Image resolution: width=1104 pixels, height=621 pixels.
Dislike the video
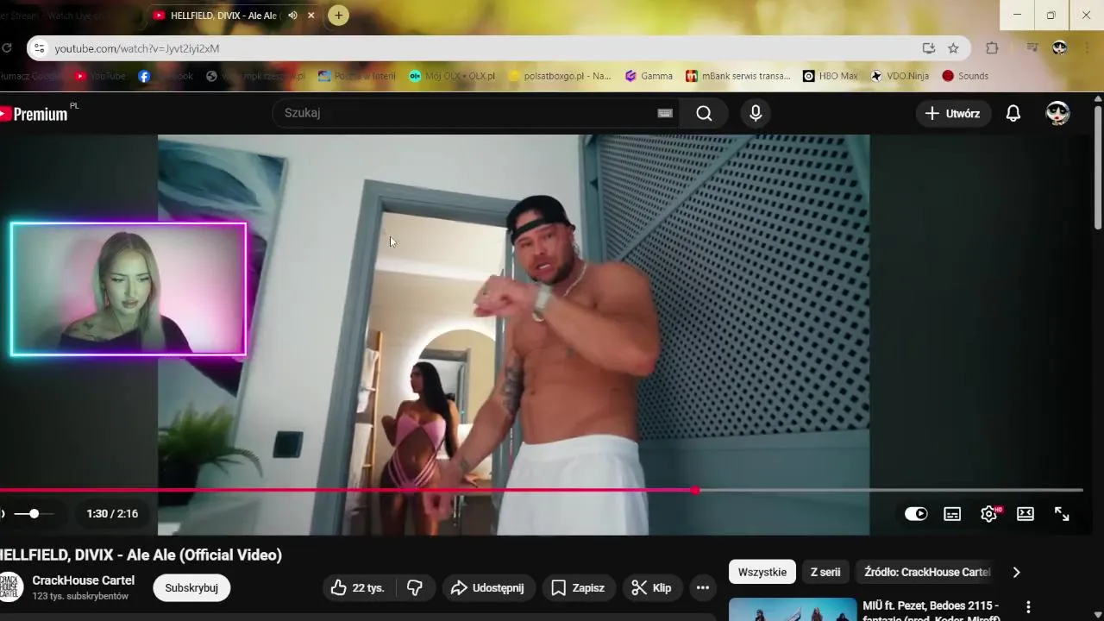[x=415, y=588]
